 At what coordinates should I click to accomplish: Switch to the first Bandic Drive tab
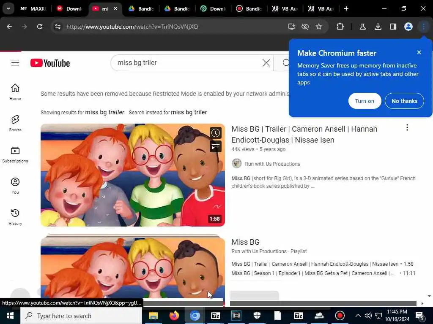click(x=141, y=8)
